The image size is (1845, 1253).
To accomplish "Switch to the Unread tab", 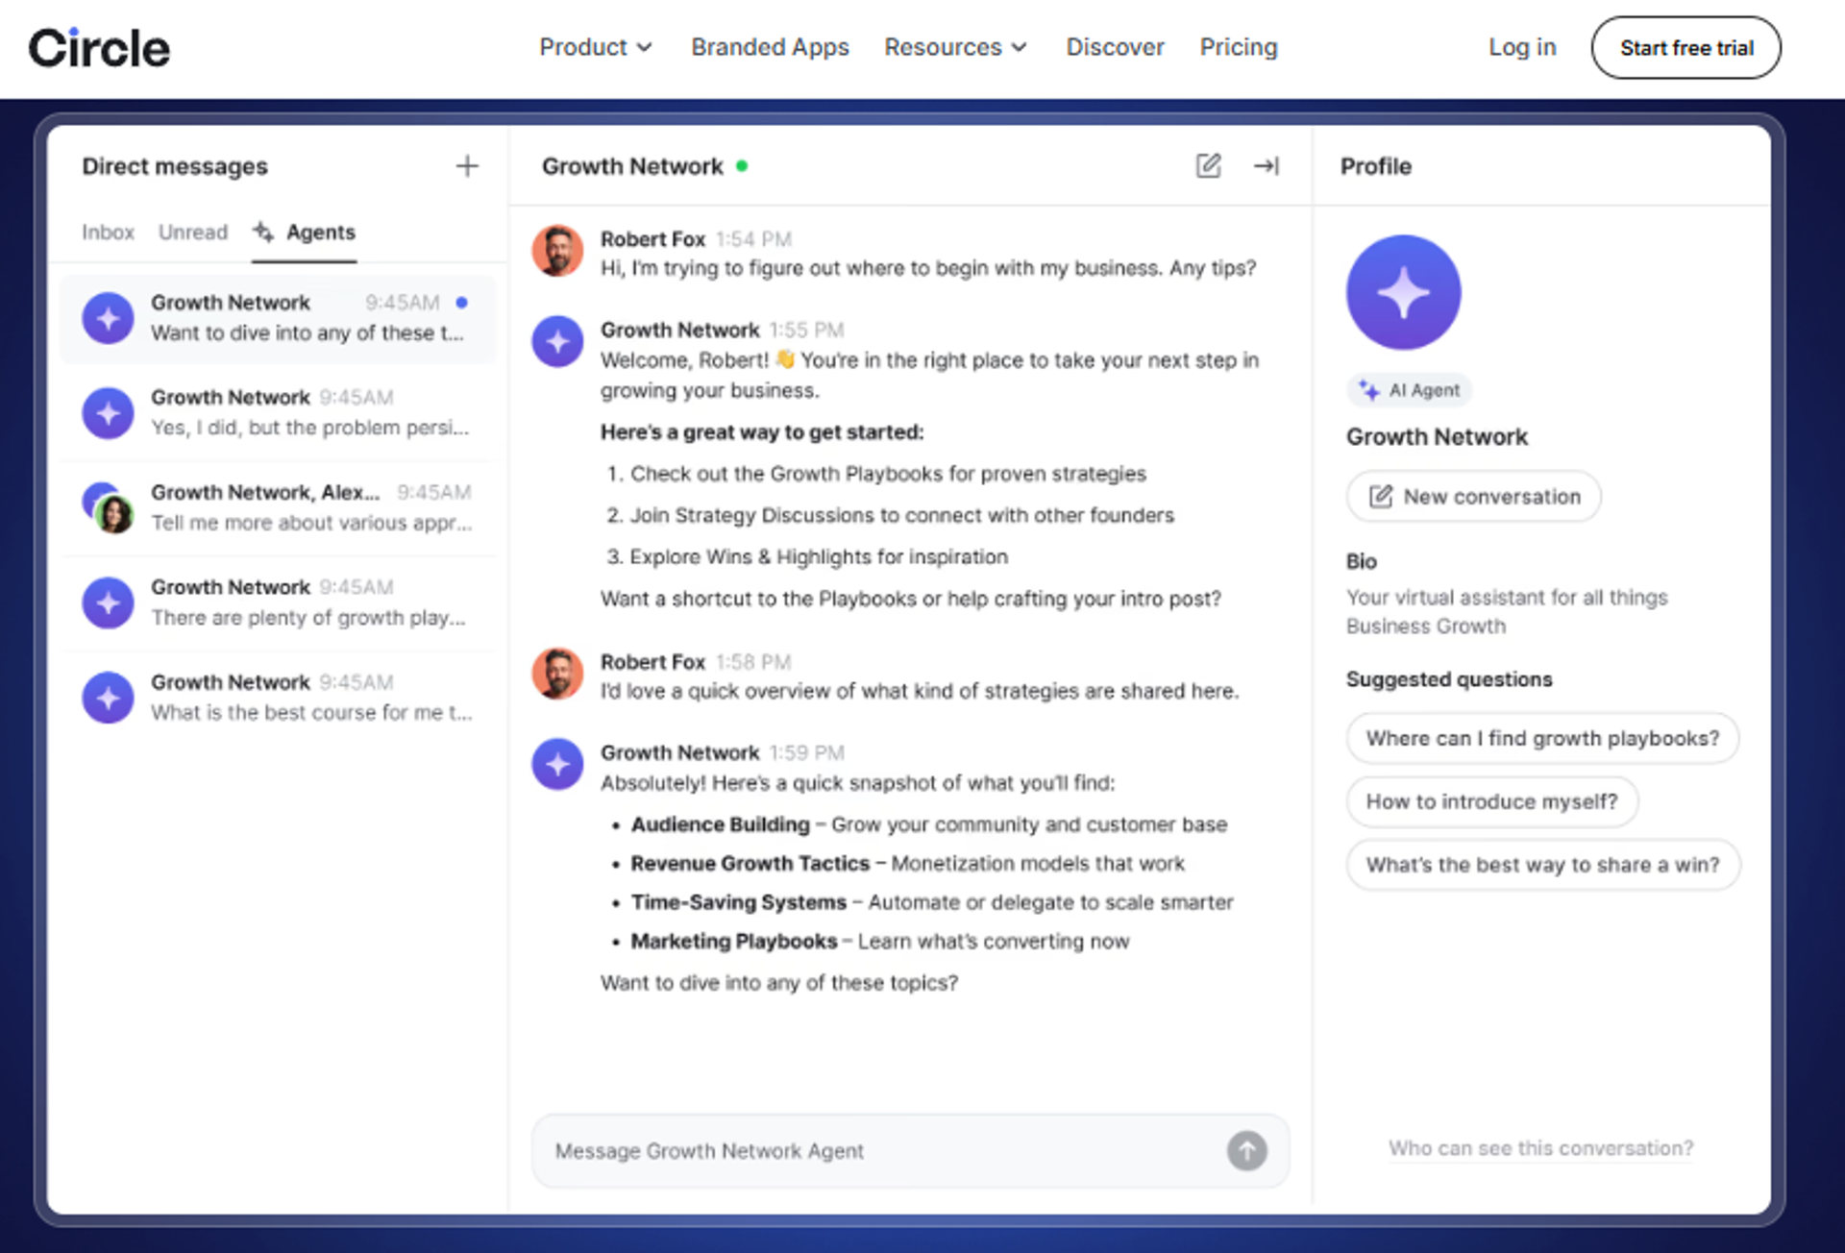I will point(193,232).
